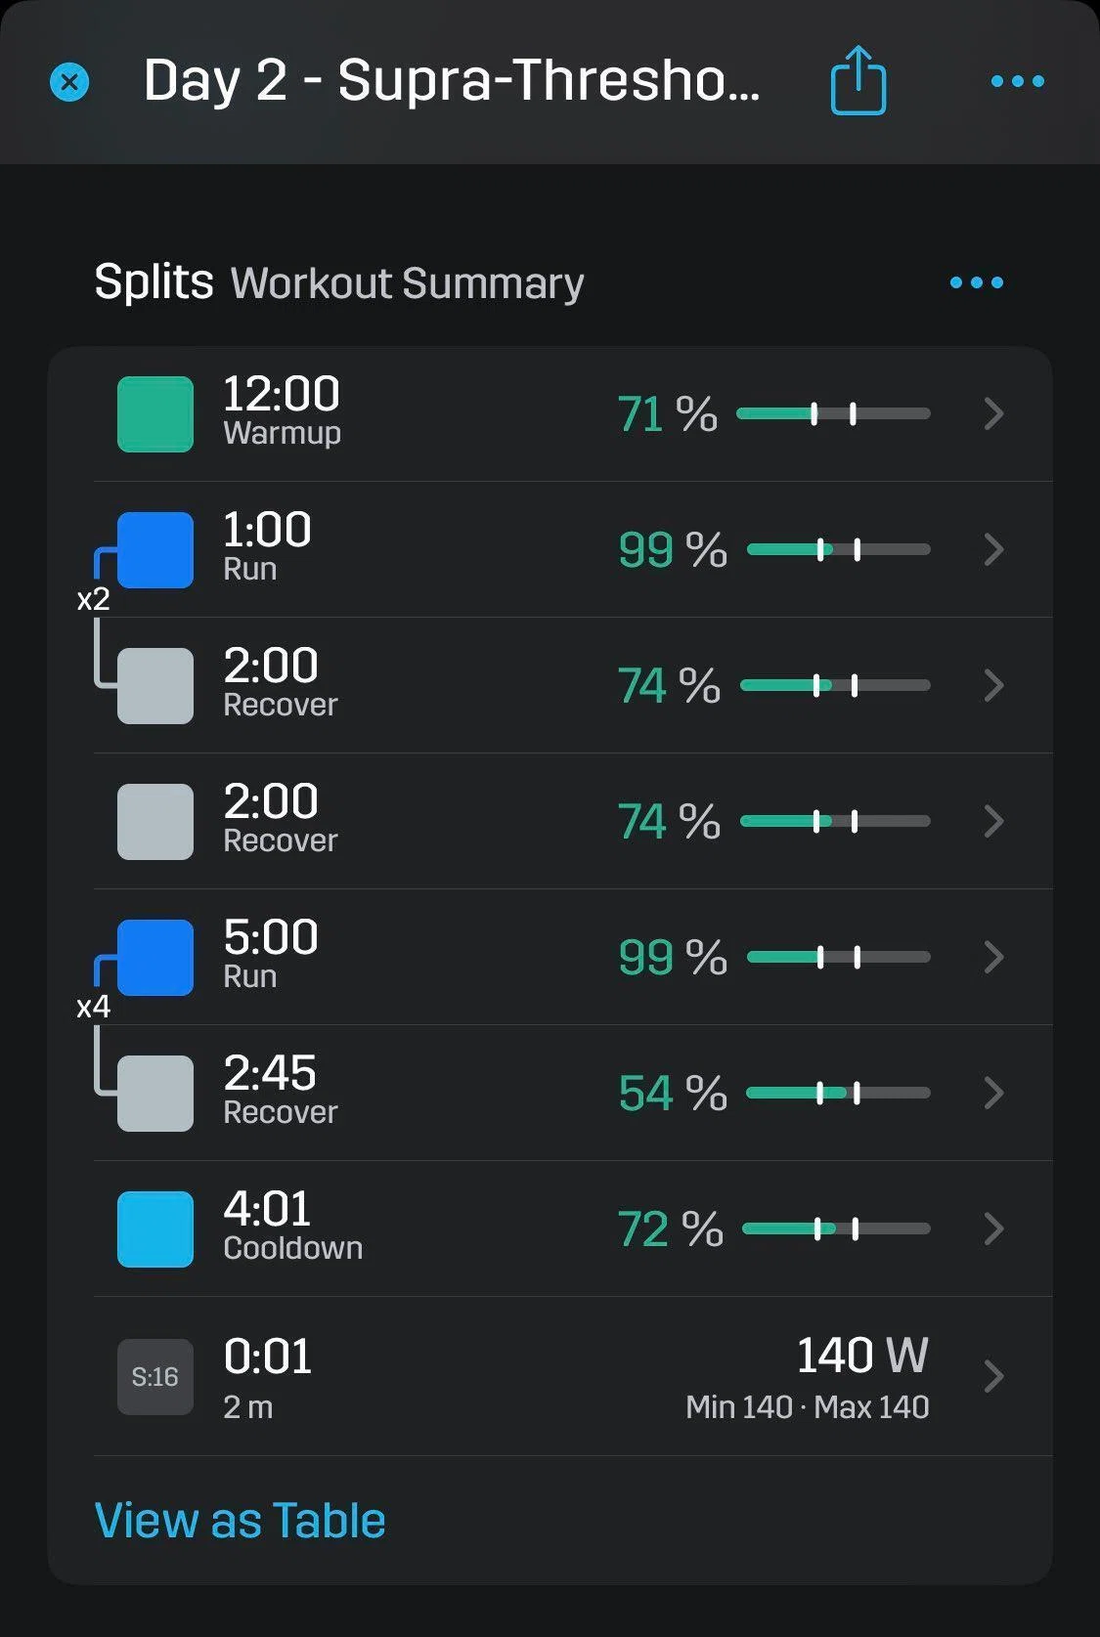The image size is (1100, 1637).
Task: Tap the share icon in header
Action: 858,80
